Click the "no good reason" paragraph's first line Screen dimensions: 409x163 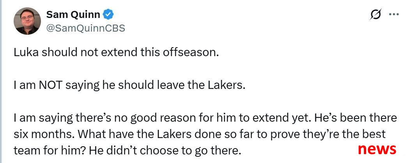coord(205,118)
